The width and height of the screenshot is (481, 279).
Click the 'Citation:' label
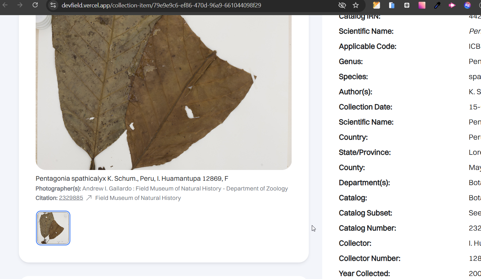pyautogui.click(x=47, y=198)
